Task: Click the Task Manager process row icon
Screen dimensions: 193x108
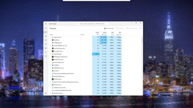Action: 53,54
